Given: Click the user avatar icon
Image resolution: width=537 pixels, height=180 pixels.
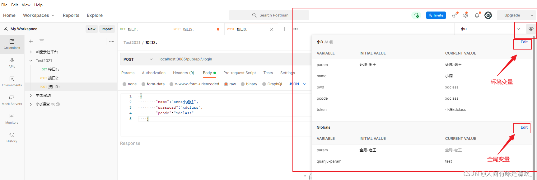Looking at the screenshot, I should [488, 15].
